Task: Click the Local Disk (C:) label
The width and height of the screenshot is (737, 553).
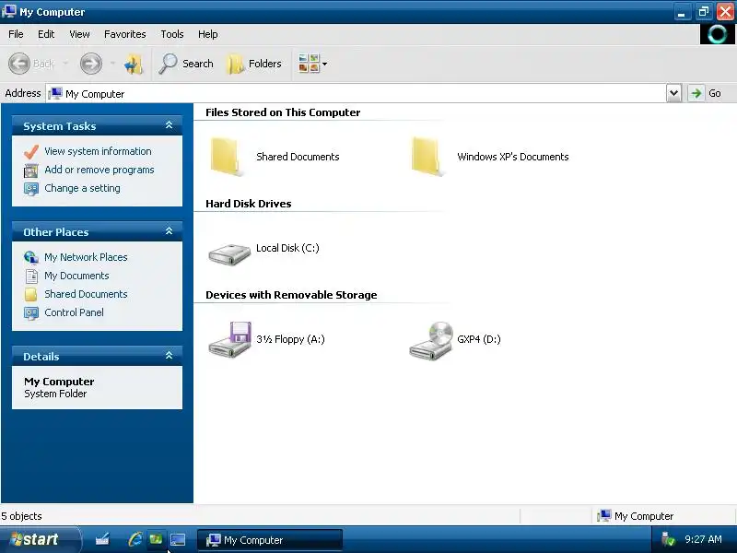Action: 287,248
